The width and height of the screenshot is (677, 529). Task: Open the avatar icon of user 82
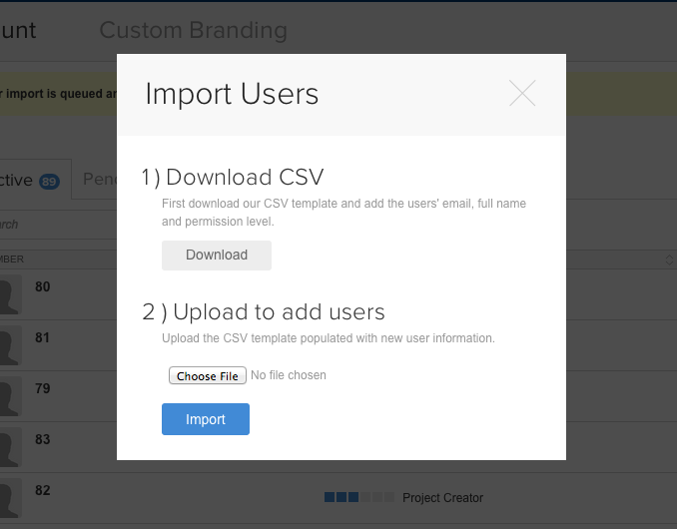click(8, 499)
